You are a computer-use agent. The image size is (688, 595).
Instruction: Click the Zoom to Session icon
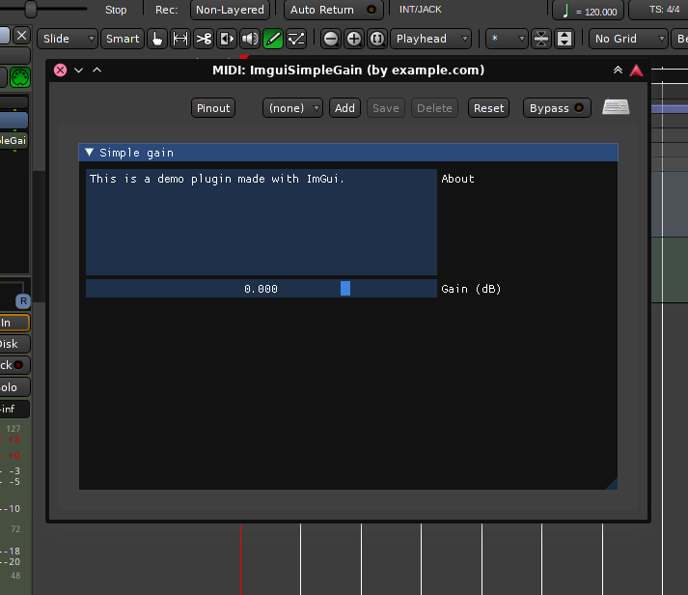point(377,39)
